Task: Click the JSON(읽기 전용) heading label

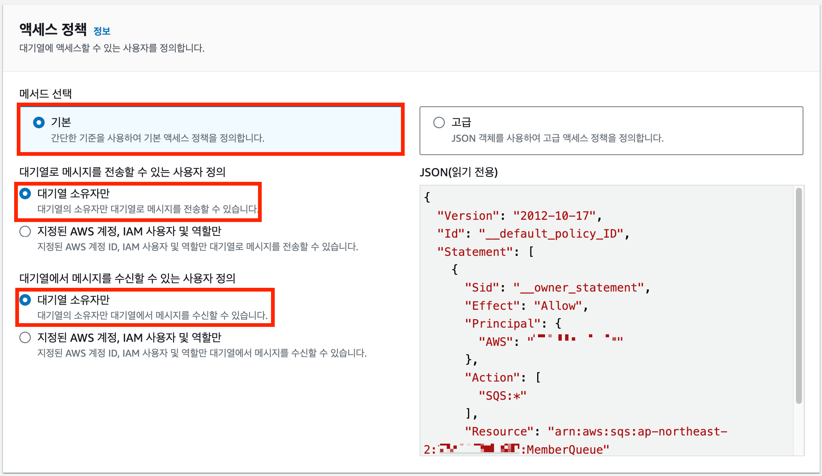Action: pyautogui.click(x=459, y=173)
